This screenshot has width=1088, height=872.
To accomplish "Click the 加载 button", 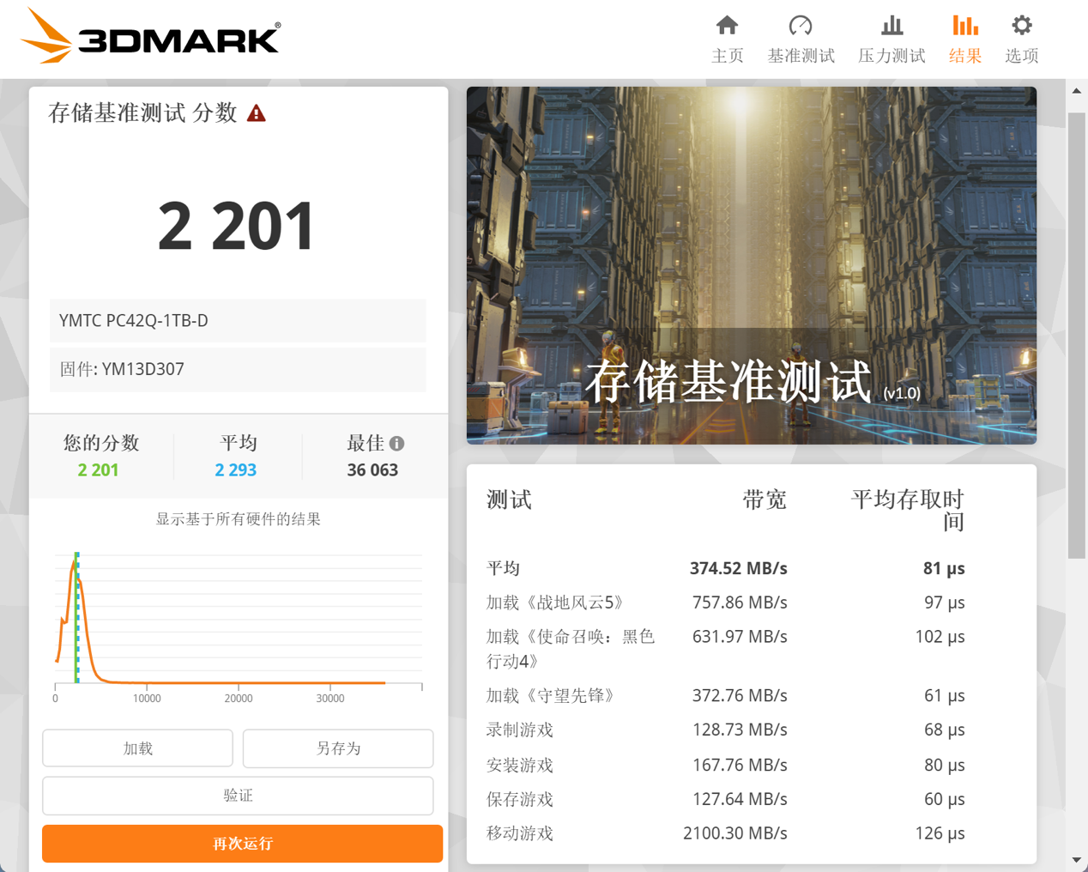I will (137, 748).
